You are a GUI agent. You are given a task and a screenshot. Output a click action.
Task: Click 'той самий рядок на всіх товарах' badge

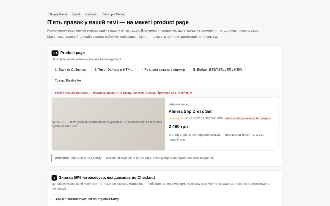(x=248, y=118)
